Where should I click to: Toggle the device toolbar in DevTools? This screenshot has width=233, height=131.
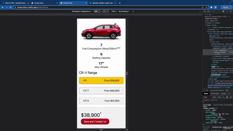(x=209, y=11)
